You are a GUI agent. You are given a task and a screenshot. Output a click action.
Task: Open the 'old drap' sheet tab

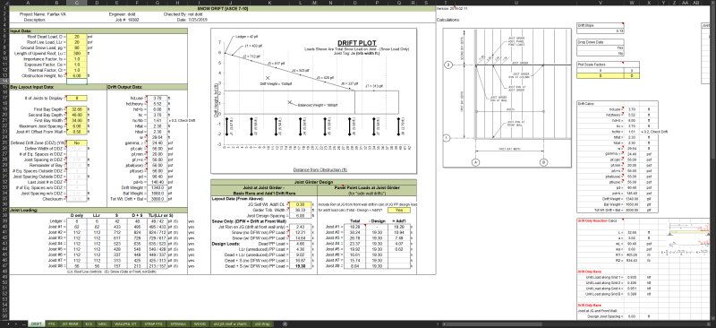(262, 324)
